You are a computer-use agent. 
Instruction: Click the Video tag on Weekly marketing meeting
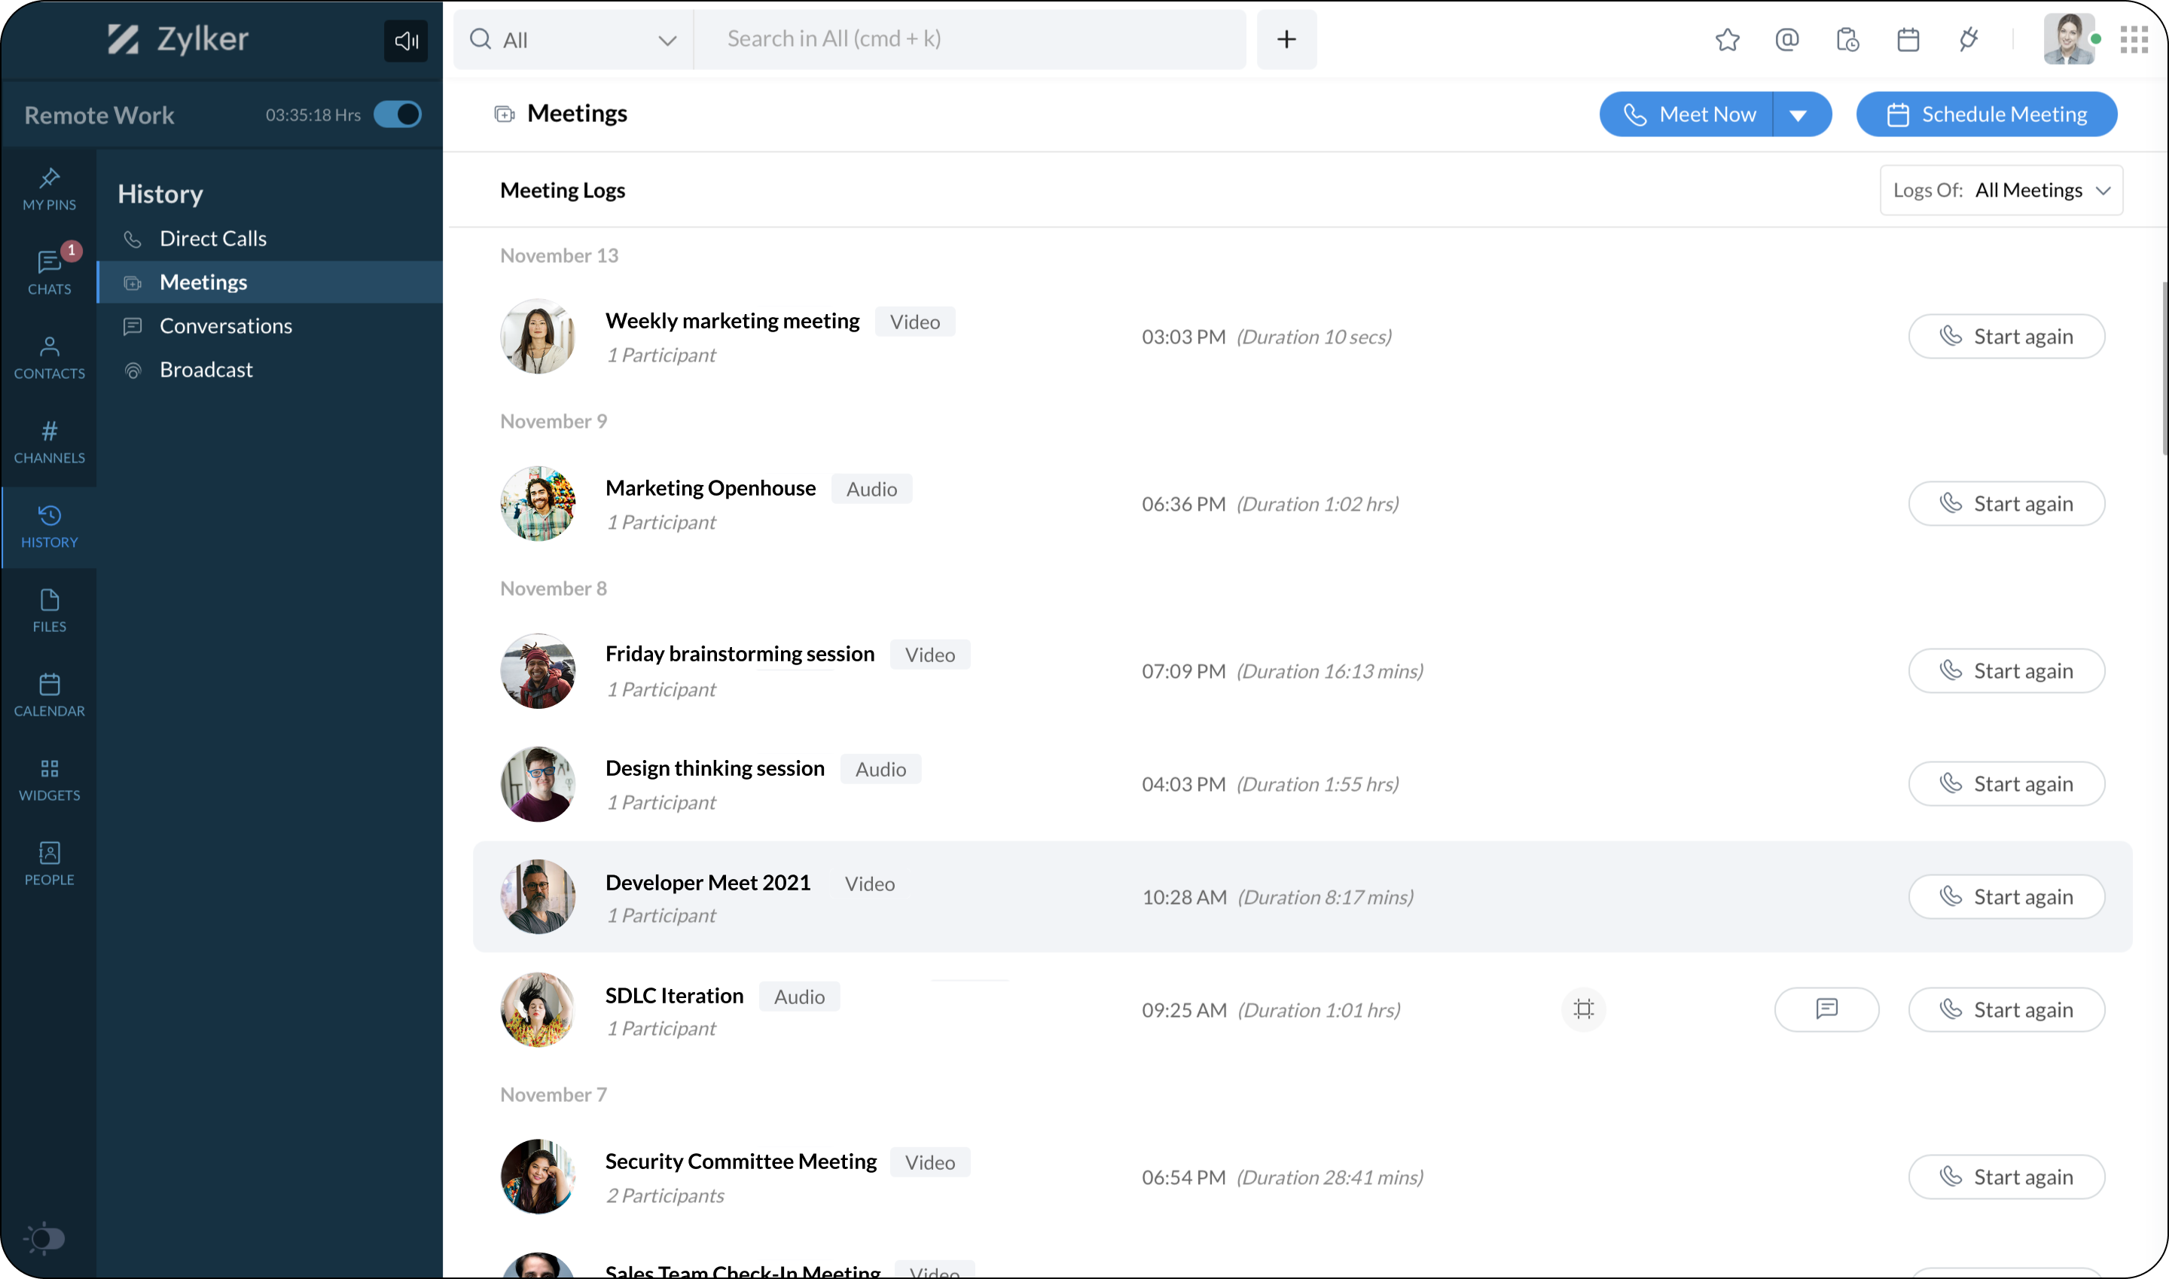tap(914, 322)
